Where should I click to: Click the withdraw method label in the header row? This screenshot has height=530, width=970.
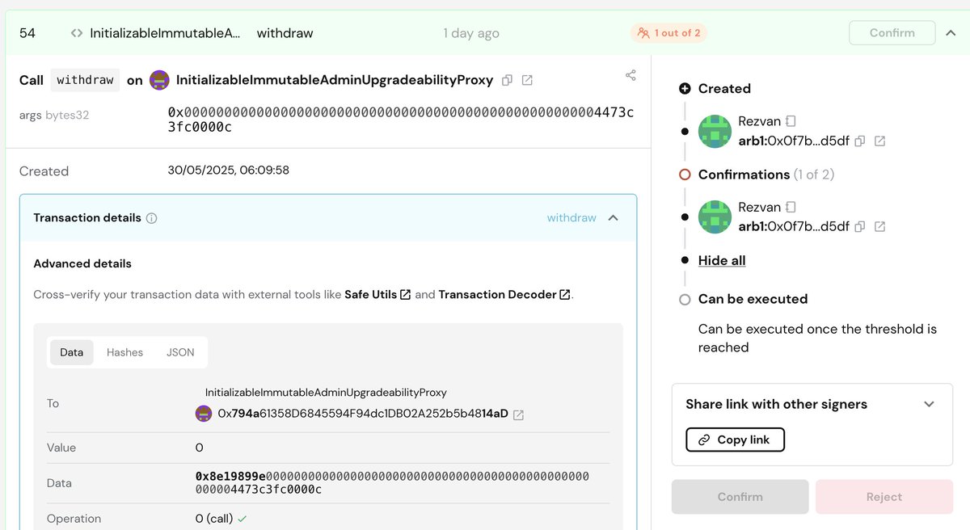pyautogui.click(x=285, y=33)
